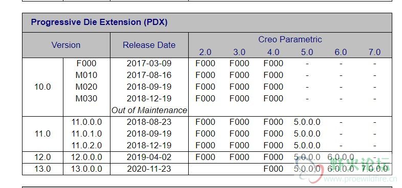The height and width of the screenshot is (188, 402).
Task: Select the 11.0 version group cell
Action: (x=42, y=134)
